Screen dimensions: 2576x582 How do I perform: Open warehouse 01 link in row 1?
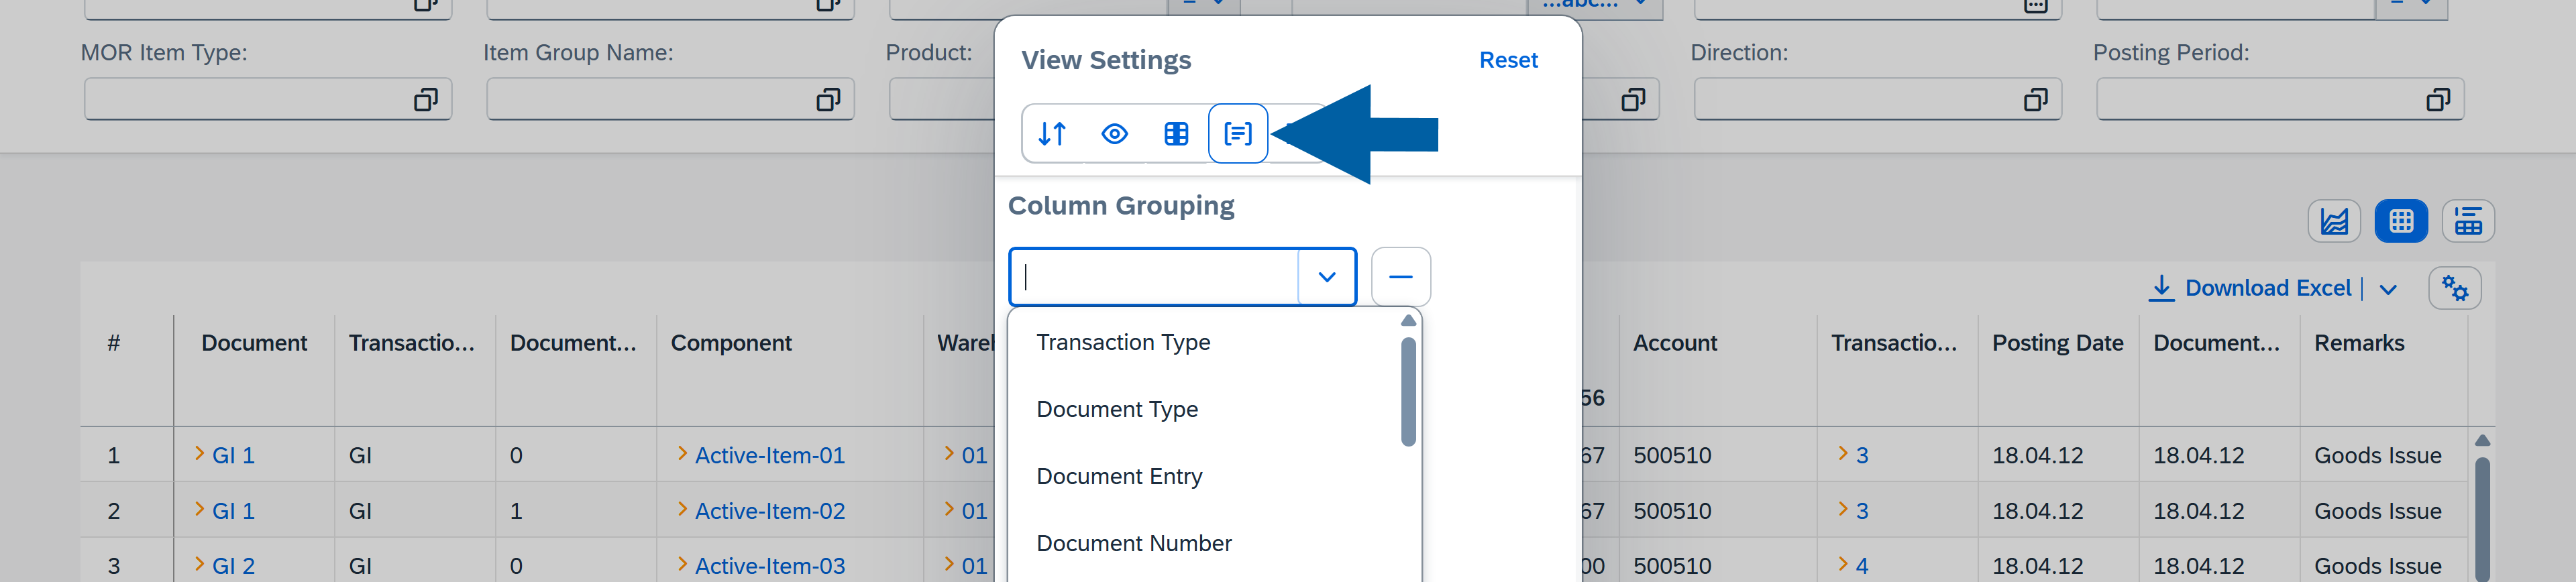[974, 455]
